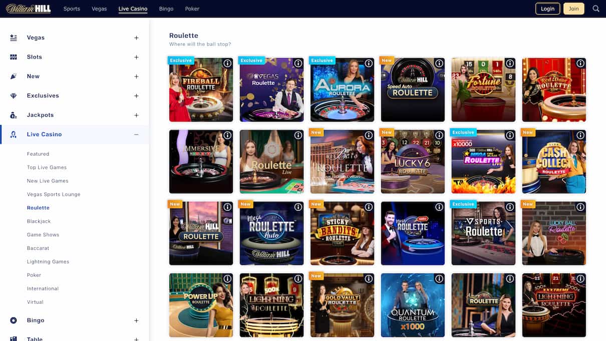
Task: Open info for Roulette Live tile
Action: pos(298,135)
